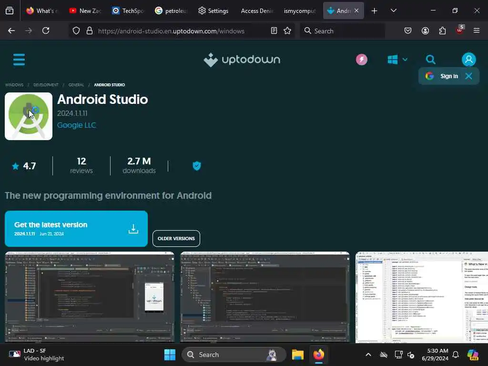The height and width of the screenshot is (366, 488).
Task: Click the Android Studio app icon
Action: coord(29,116)
